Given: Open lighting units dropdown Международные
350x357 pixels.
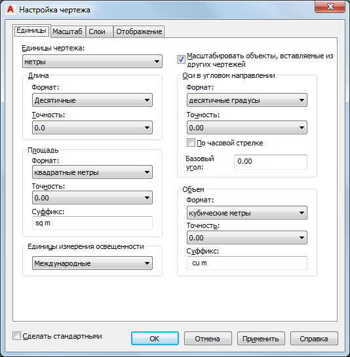Looking at the screenshot, I should coord(92,263).
